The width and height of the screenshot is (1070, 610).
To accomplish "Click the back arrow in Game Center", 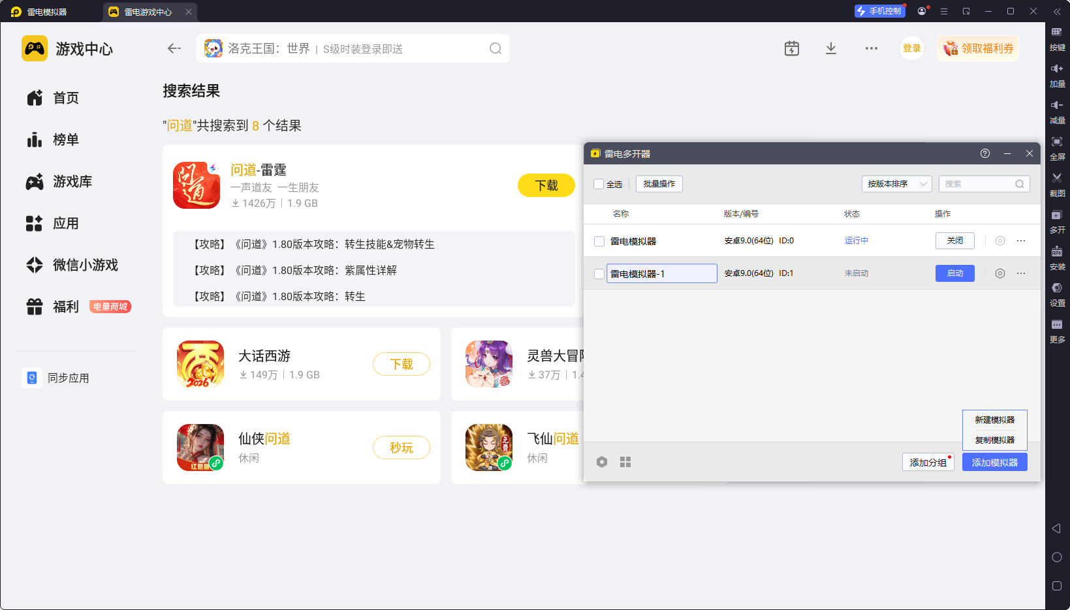I will pos(174,48).
